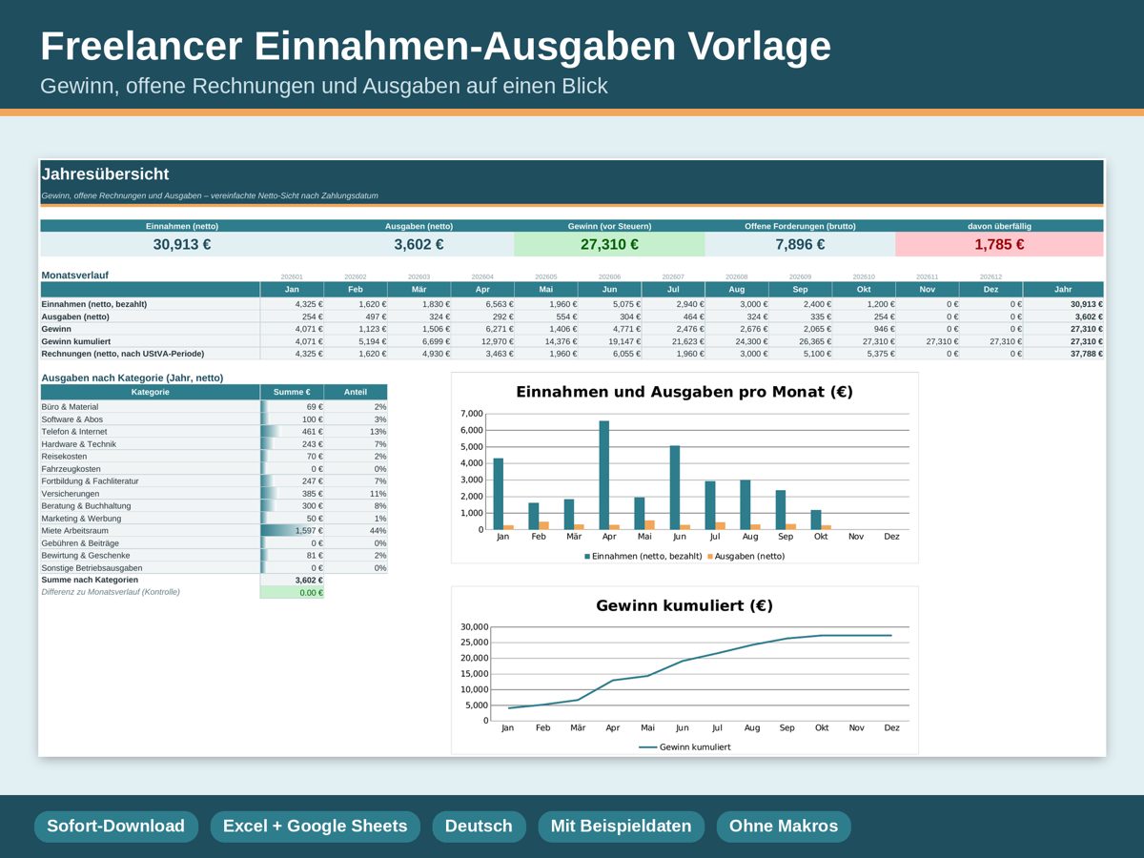This screenshot has width=1144, height=858.
Task: Select the 1,597 € Miete Arbeitsraum amount
Action: [292, 531]
